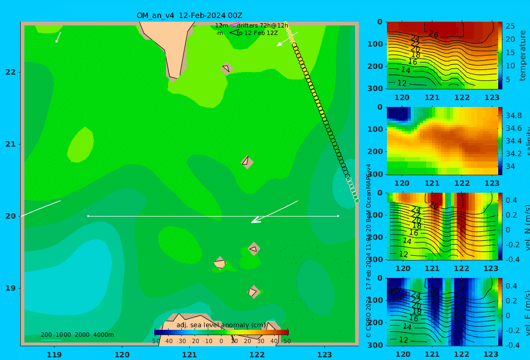Click the 'adj. sea level anomaly (cm)' label
The height and width of the screenshot is (360, 530).
click(222, 325)
